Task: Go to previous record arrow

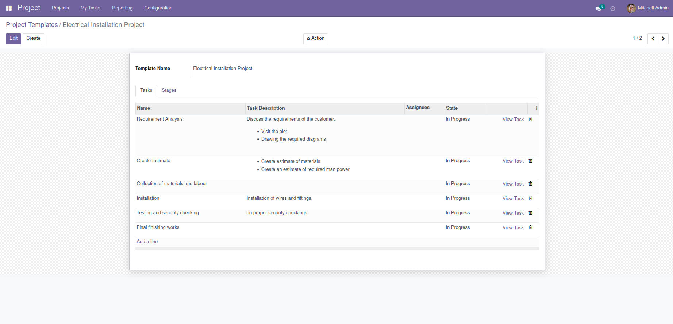Action: [x=653, y=39]
